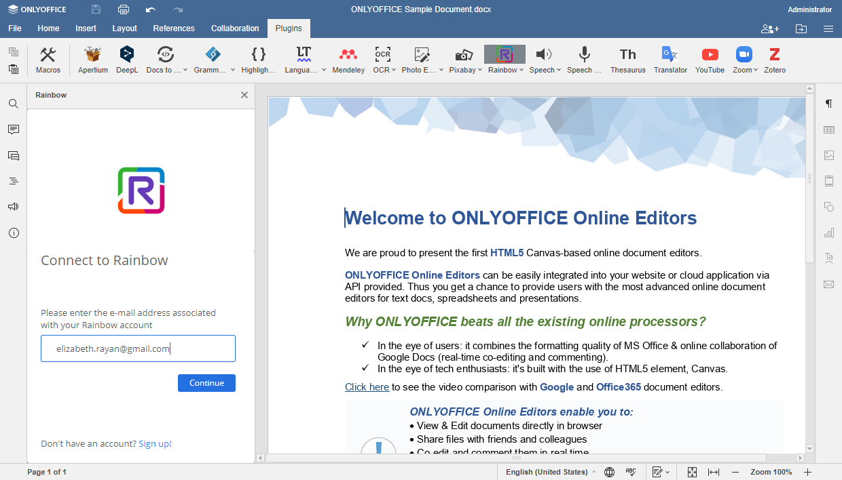This screenshot has height=480, width=842.
Task: Open the Comments panel in left sidebar
Action: (x=14, y=129)
